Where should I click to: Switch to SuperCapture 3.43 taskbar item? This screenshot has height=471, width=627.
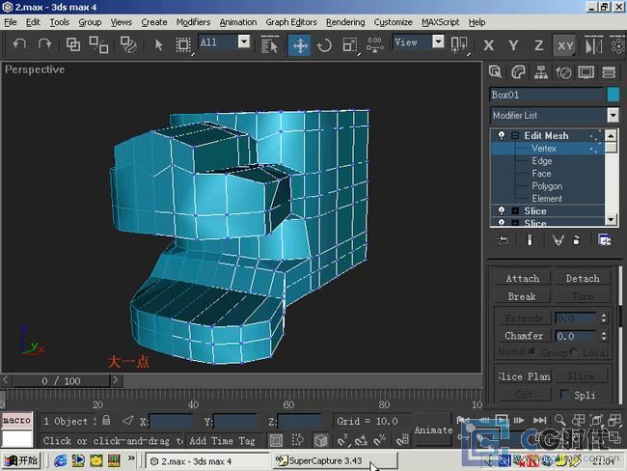point(335,461)
